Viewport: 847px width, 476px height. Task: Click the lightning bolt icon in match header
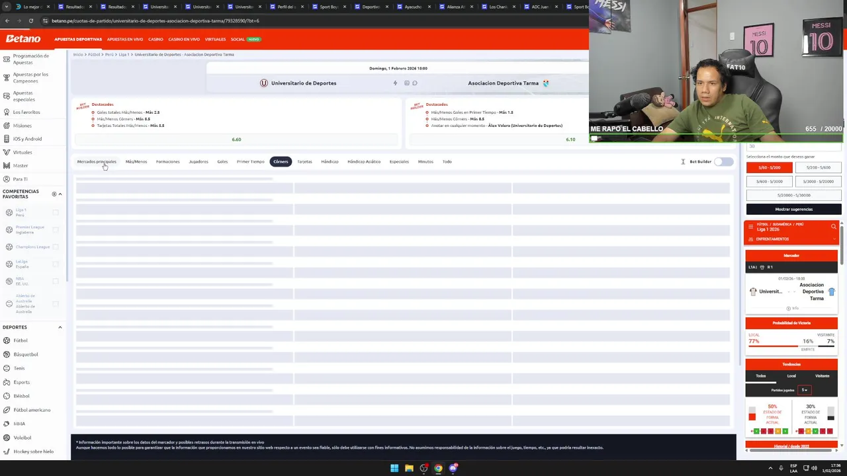[395, 83]
